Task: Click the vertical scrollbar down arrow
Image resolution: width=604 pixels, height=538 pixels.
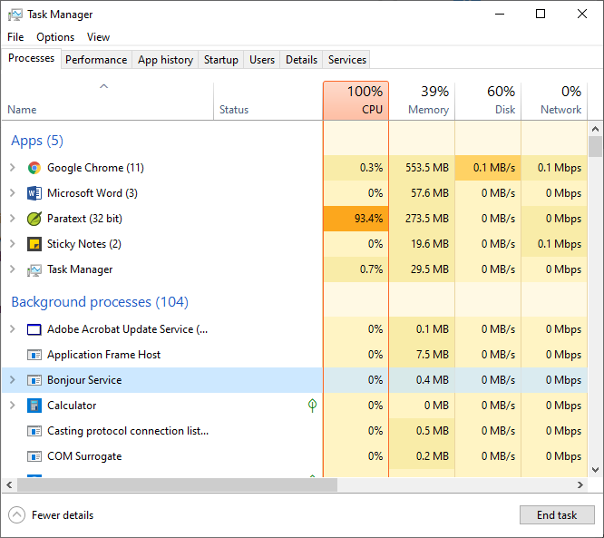Action: (595, 469)
